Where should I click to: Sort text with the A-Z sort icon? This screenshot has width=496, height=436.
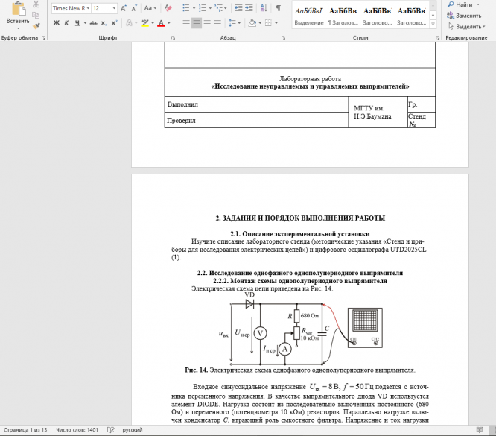coord(264,8)
